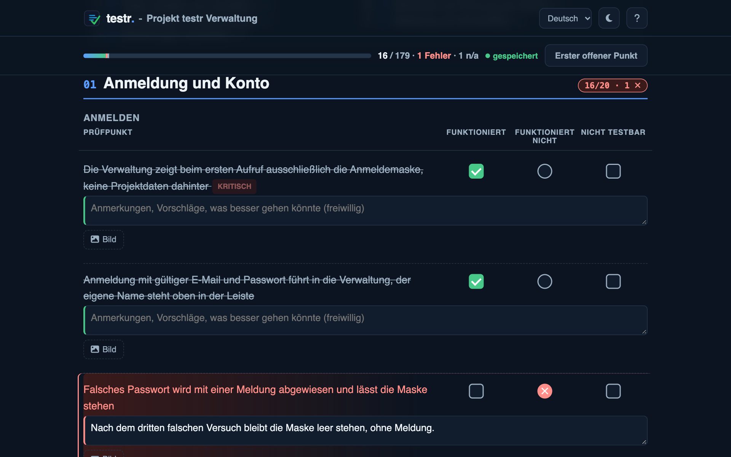Click the 1 n/a counter
731x457 pixels.
click(x=468, y=56)
